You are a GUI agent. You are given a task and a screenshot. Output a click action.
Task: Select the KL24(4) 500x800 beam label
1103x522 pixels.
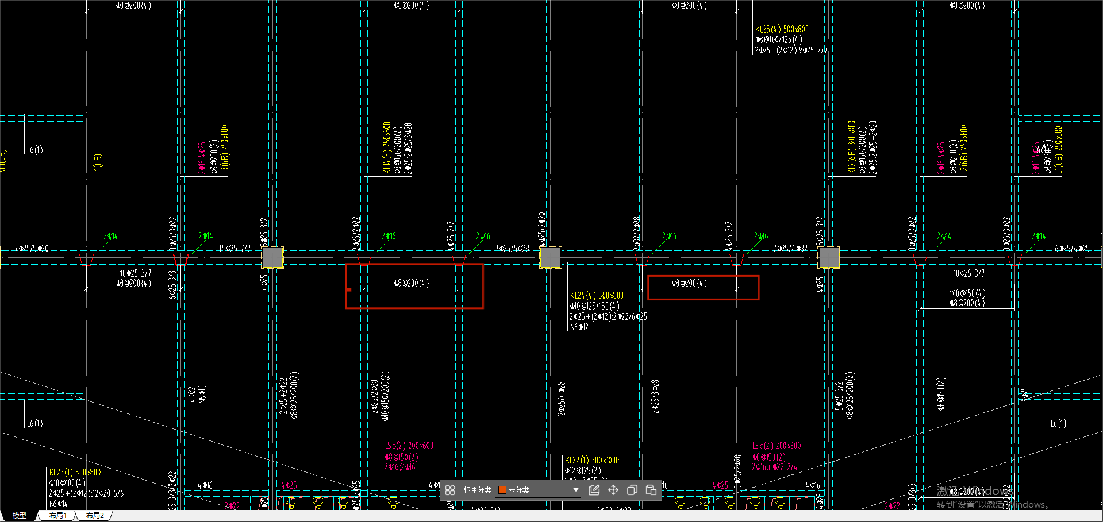click(597, 295)
